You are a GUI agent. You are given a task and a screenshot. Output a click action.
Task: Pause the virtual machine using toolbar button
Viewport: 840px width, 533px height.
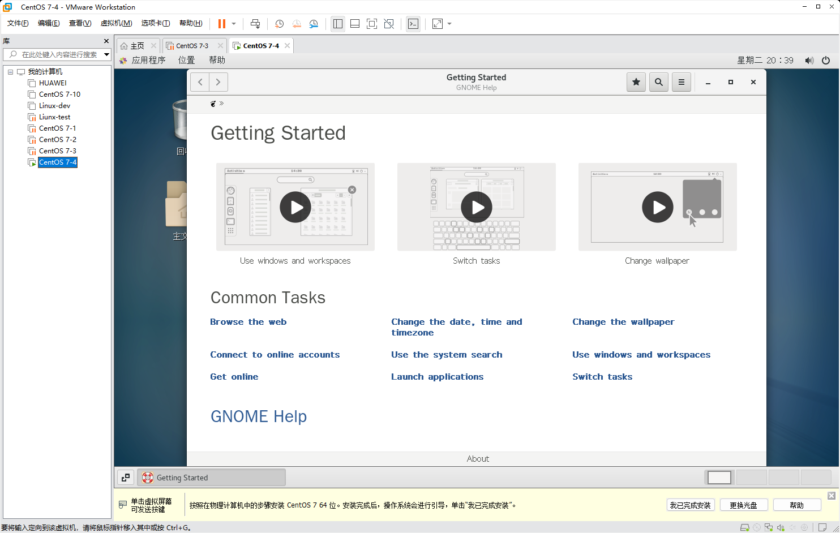(222, 24)
